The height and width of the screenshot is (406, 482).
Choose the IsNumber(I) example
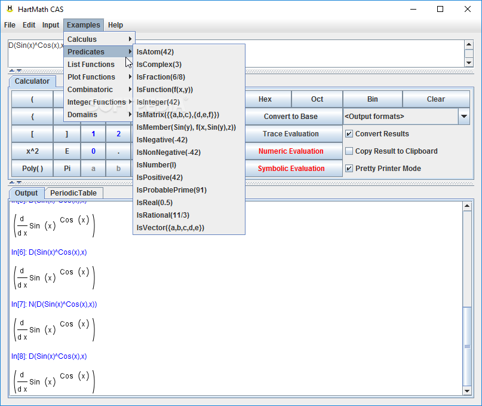(189, 165)
